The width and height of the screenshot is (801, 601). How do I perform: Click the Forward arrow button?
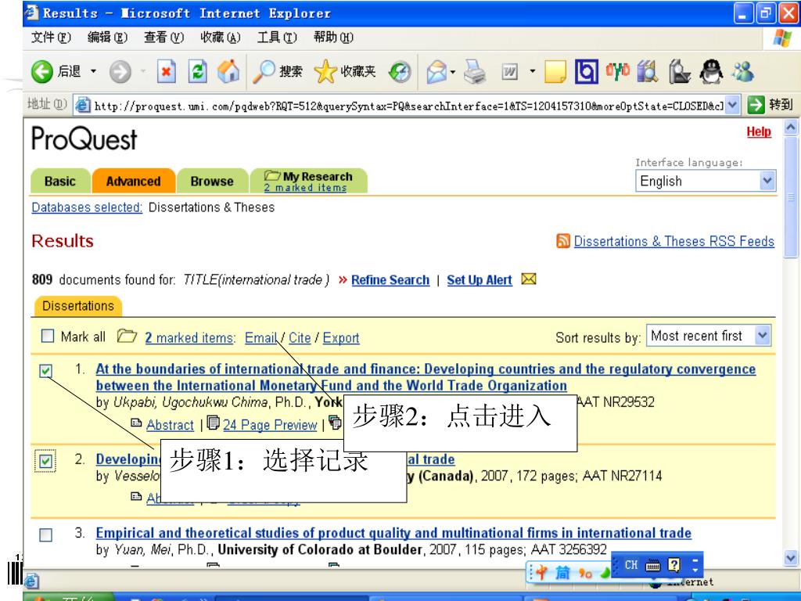(120, 71)
